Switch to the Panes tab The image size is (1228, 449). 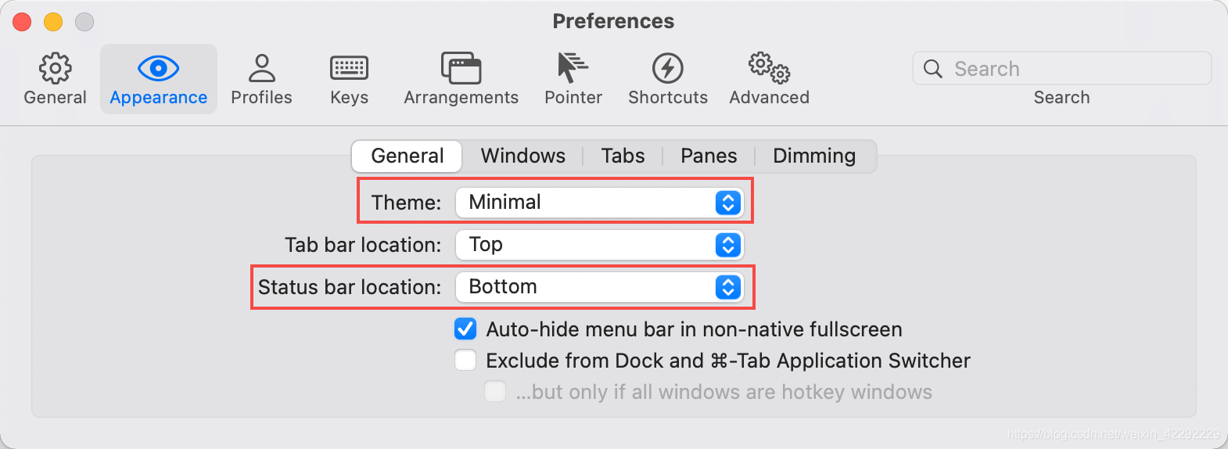pyautogui.click(x=709, y=156)
